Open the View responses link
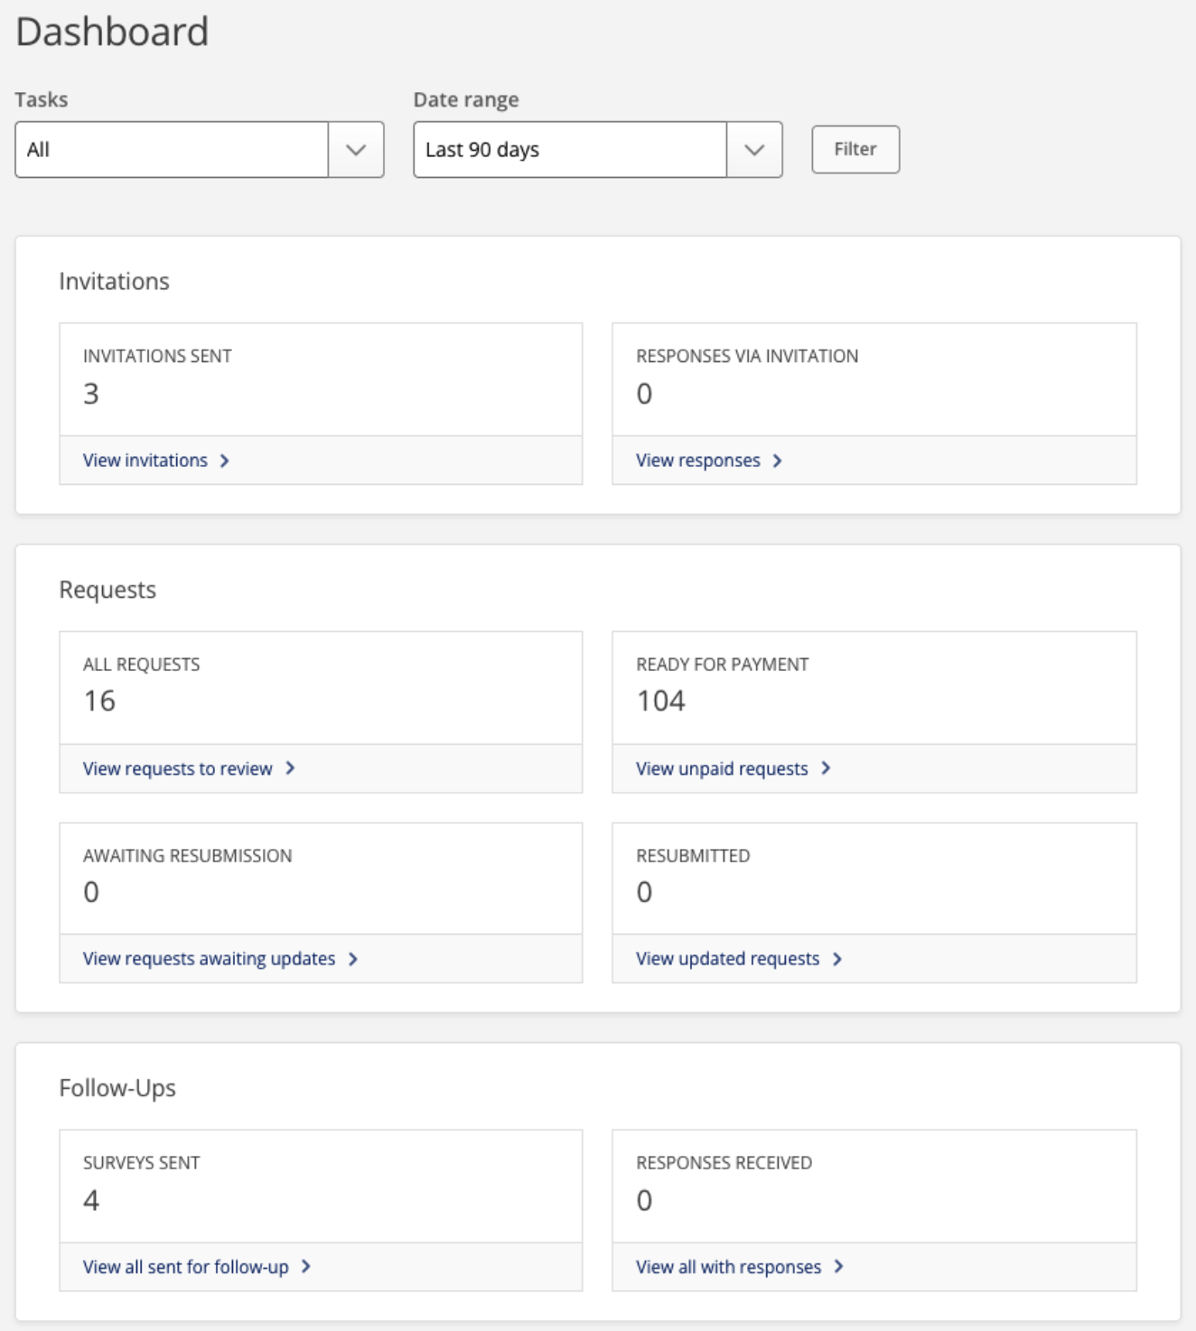 pyautogui.click(x=698, y=461)
